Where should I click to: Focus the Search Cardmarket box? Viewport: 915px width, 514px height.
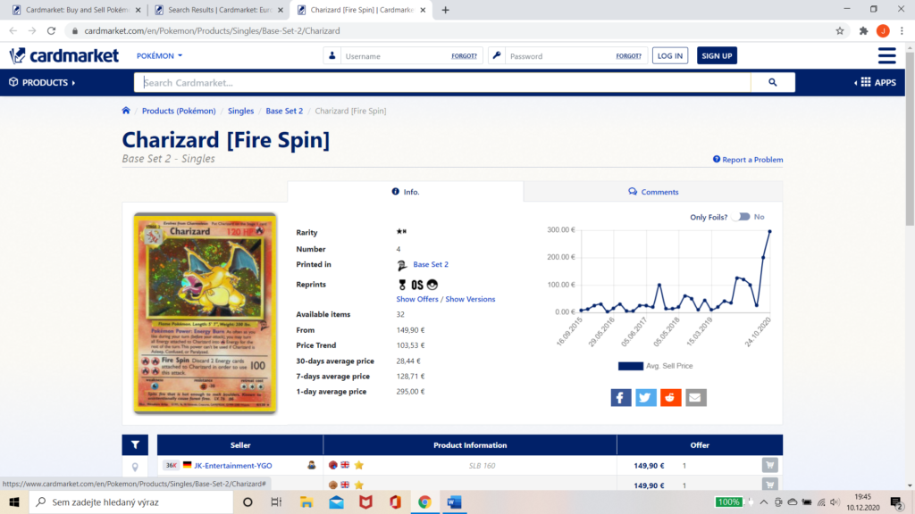(442, 83)
